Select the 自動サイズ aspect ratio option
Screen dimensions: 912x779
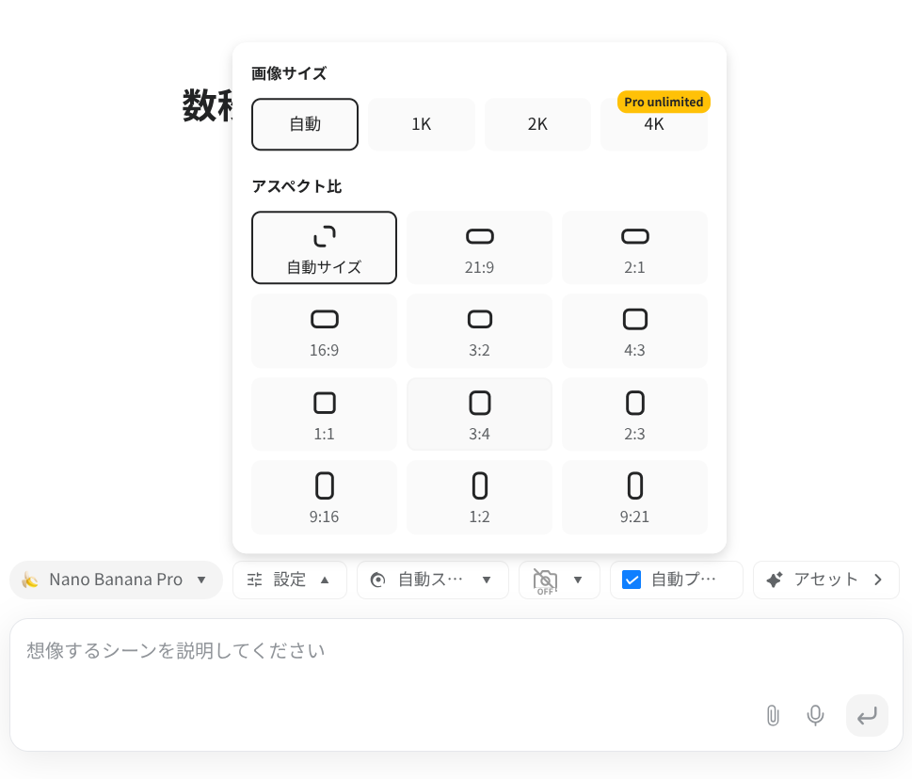tap(324, 247)
